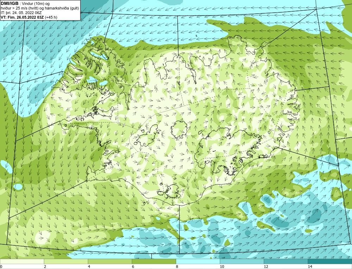Click the 0–2 m/s palest legend swatch
Image resolution: width=352 pixels, height=269 pixels.
(22, 261)
